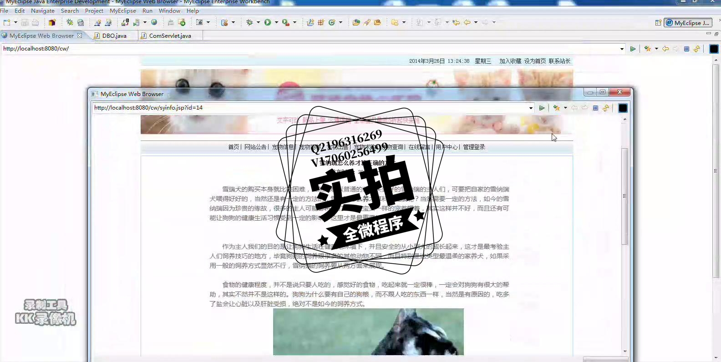Click the syinfo.jsp?id=14 address field in popup
This screenshot has width=721, height=362.
coord(310,108)
